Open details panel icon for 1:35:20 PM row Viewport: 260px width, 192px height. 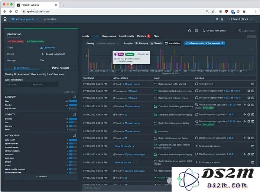(253, 146)
